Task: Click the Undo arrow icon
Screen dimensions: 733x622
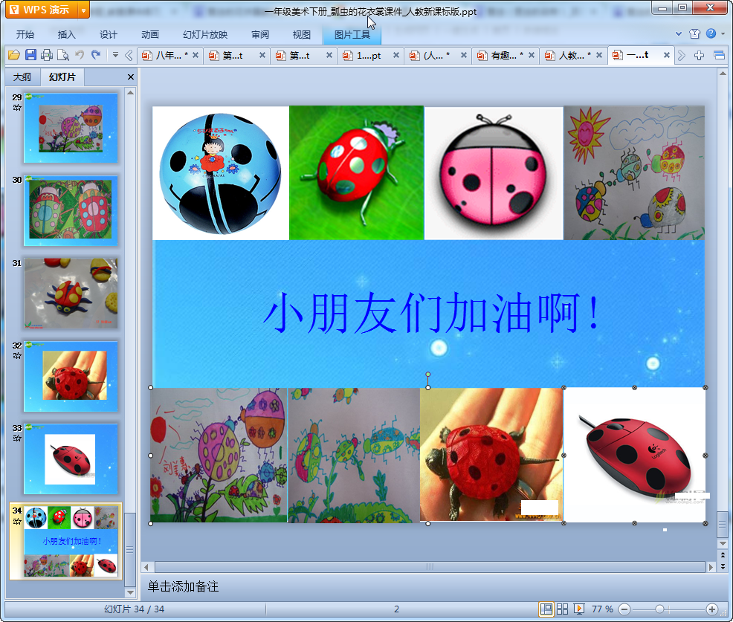Action: pyautogui.click(x=80, y=55)
